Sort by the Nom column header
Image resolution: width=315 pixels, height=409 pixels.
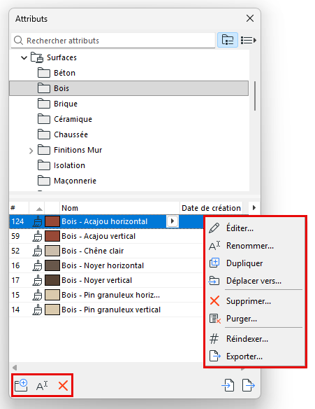(119, 208)
